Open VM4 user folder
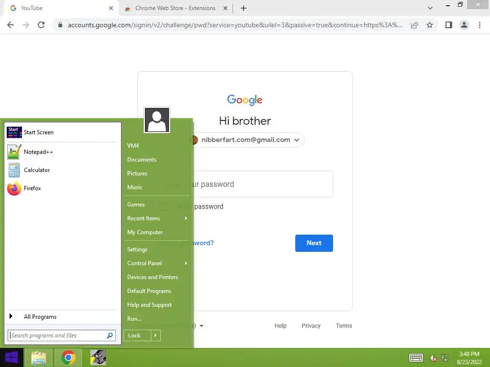The height and width of the screenshot is (367, 490). click(x=133, y=145)
